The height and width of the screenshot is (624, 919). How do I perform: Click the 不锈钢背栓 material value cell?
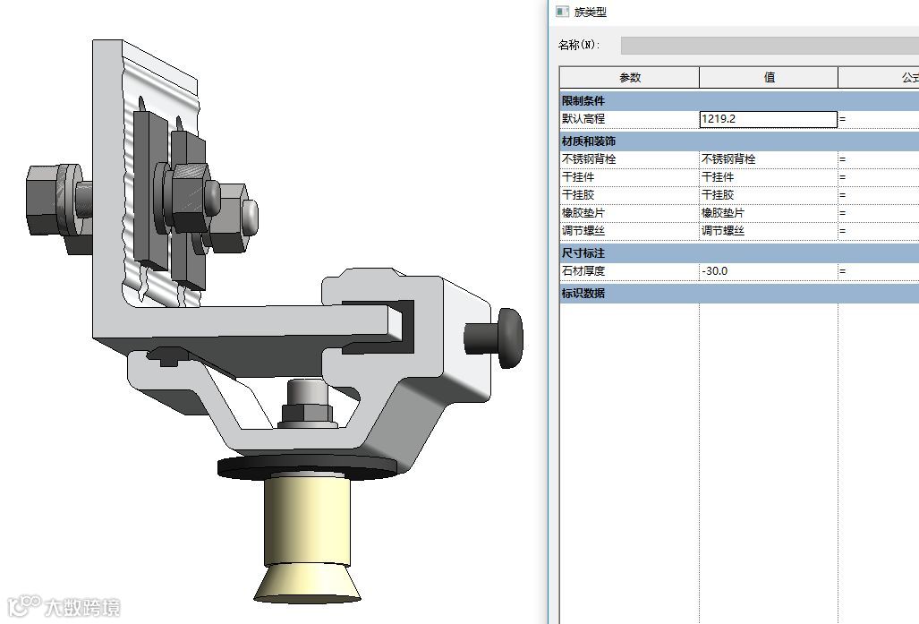769,159
